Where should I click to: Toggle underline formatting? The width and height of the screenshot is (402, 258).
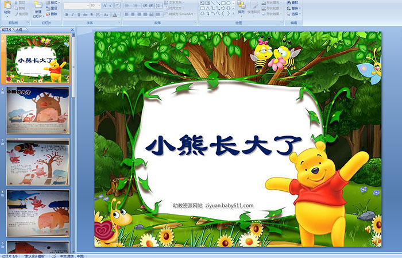coord(79,14)
